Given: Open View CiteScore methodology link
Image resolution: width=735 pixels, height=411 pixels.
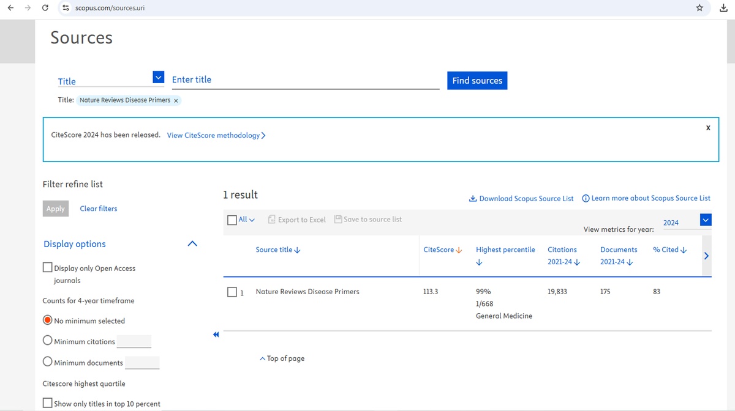Looking at the screenshot, I should point(216,135).
